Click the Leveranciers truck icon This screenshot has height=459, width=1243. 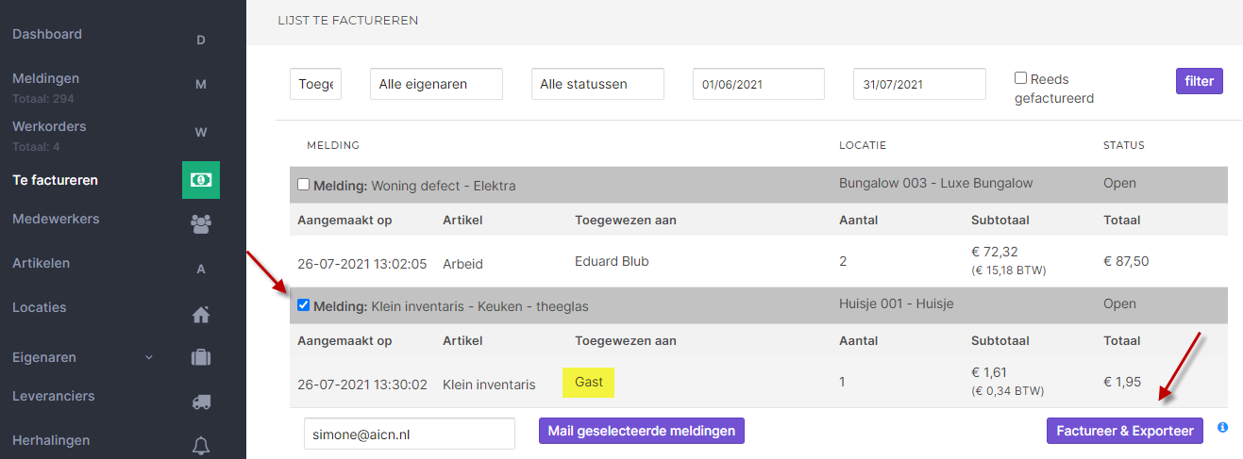[x=200, y=402]
